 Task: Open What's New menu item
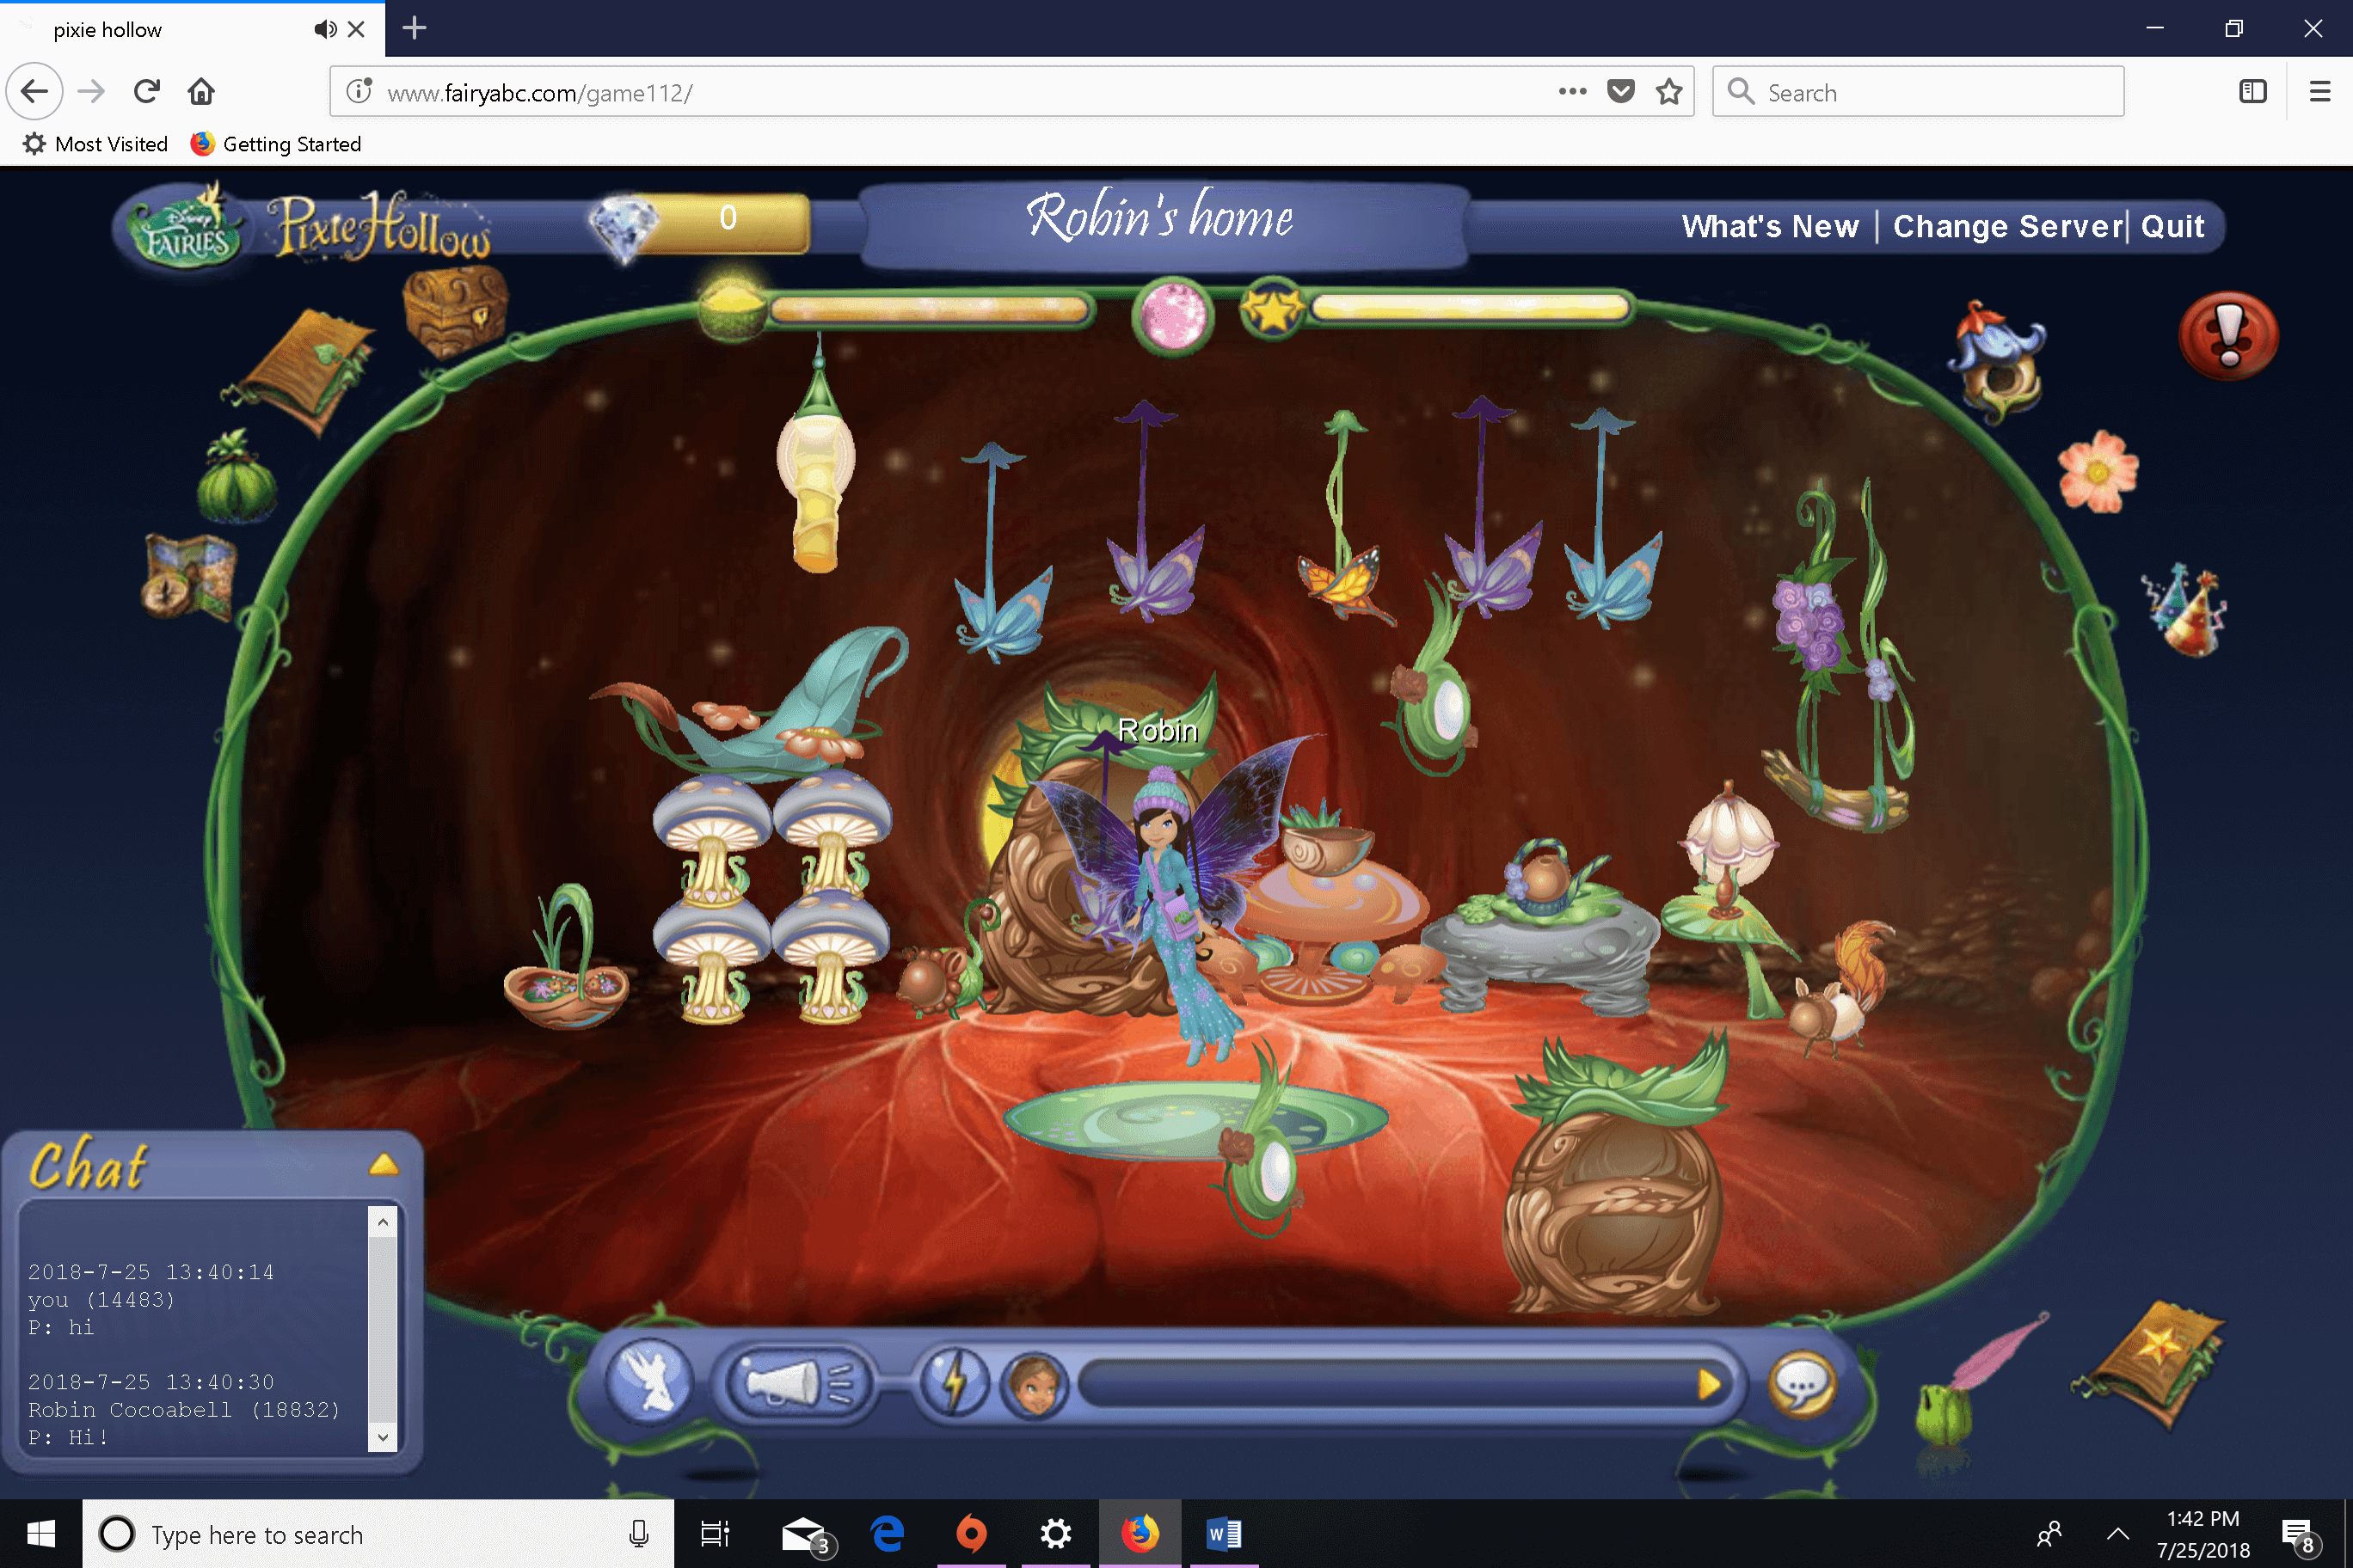(x=1770, y=226)
